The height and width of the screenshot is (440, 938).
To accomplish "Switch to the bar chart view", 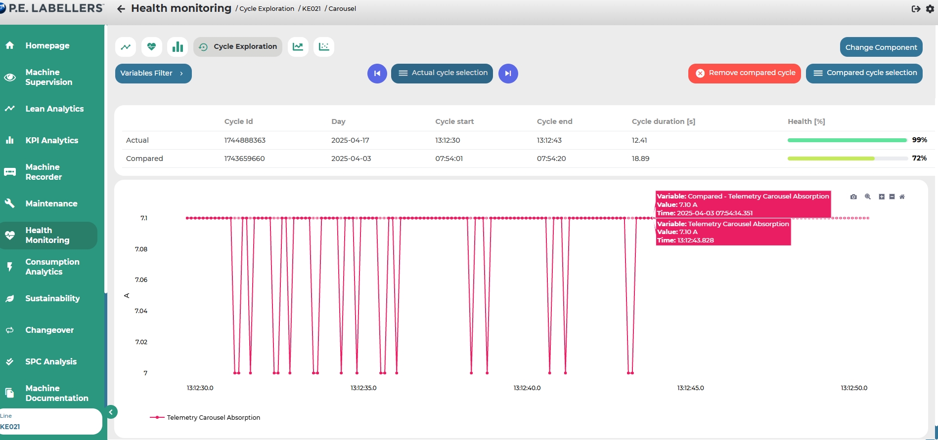I will tap(178, 47).
